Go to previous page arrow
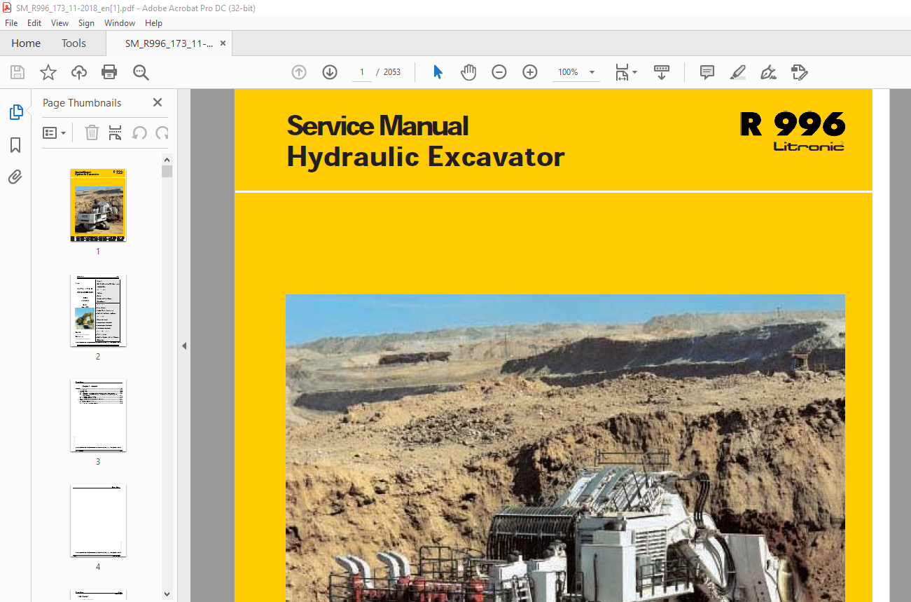The image size is (911, 602). pyautogui.click(x=299, y=72)
